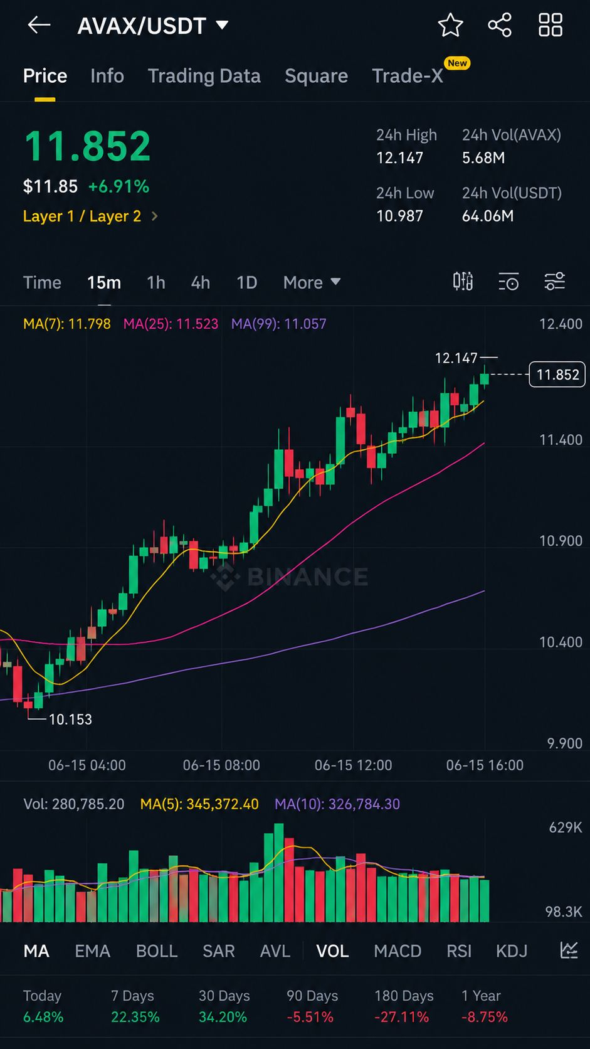590x1049 pixels.
Task: Tap the 06-15 12:00 time axis label
Action: pyautogui.click(x=353, y=765)
